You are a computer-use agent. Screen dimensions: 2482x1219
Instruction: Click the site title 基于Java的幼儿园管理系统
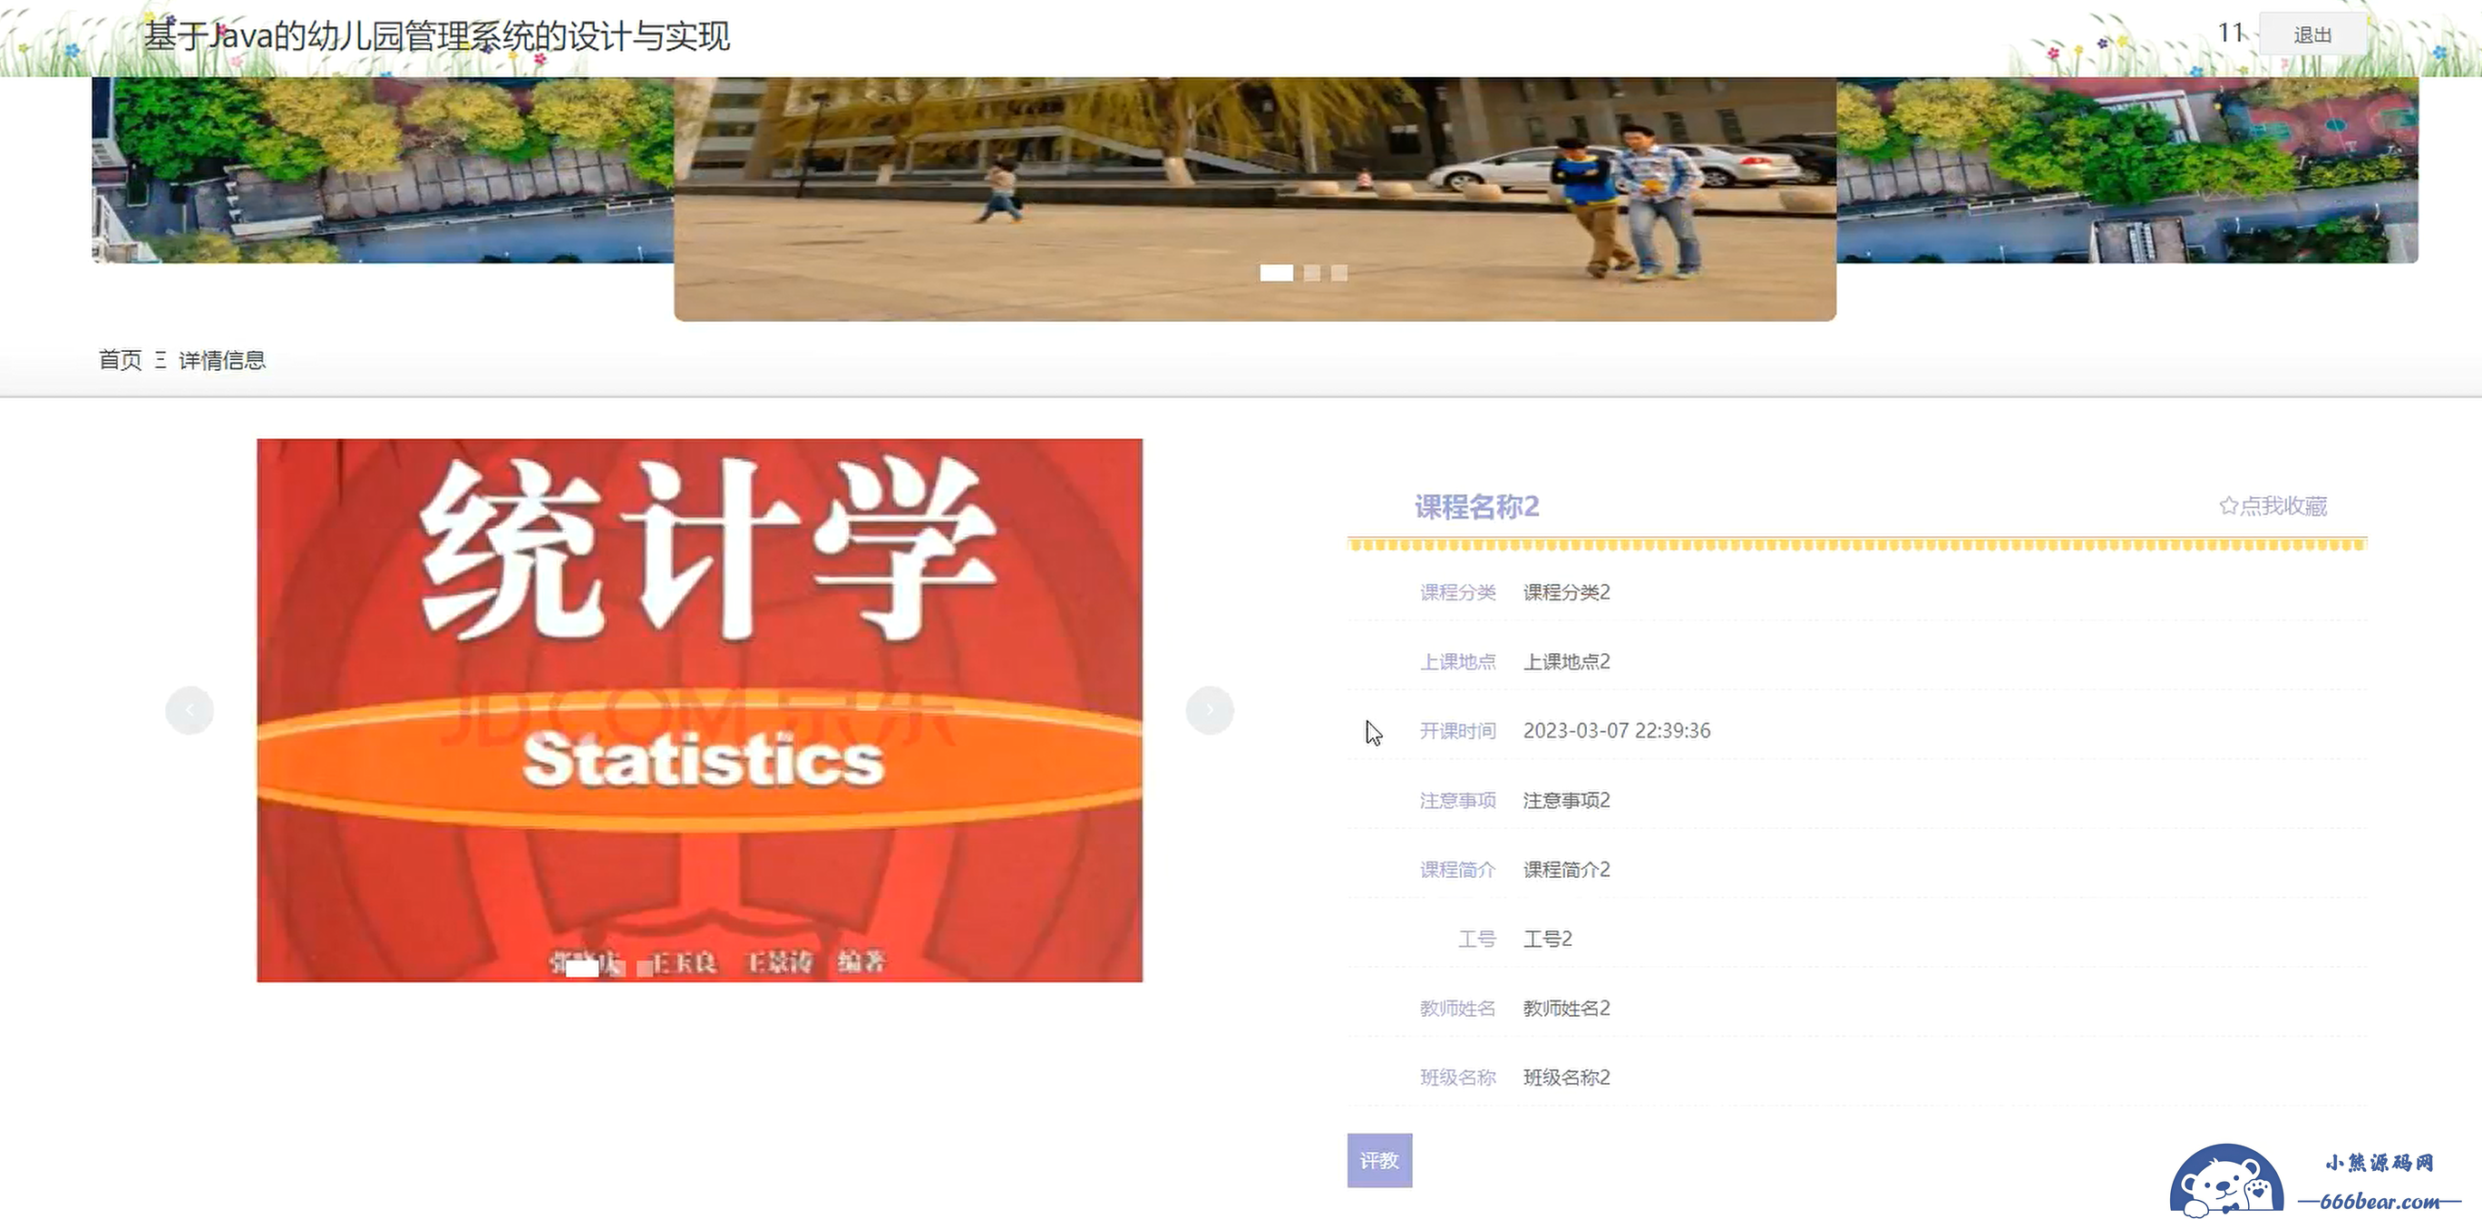tap(436, 36)
